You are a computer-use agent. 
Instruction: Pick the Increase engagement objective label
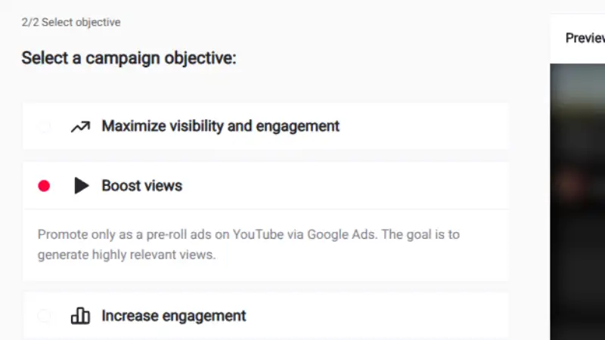(174, 316)
